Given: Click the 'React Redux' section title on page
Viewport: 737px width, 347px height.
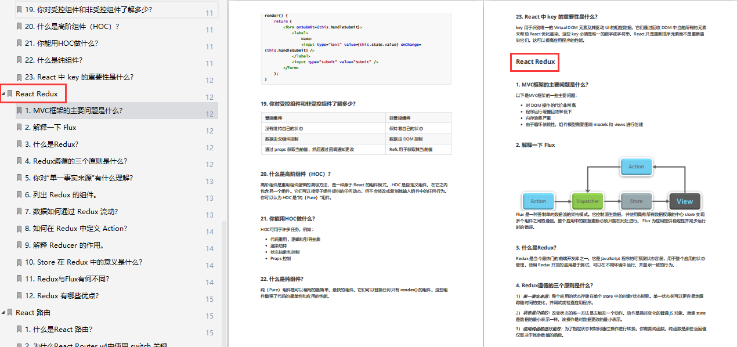Looking at the screenshot, I should pos(536,62).
